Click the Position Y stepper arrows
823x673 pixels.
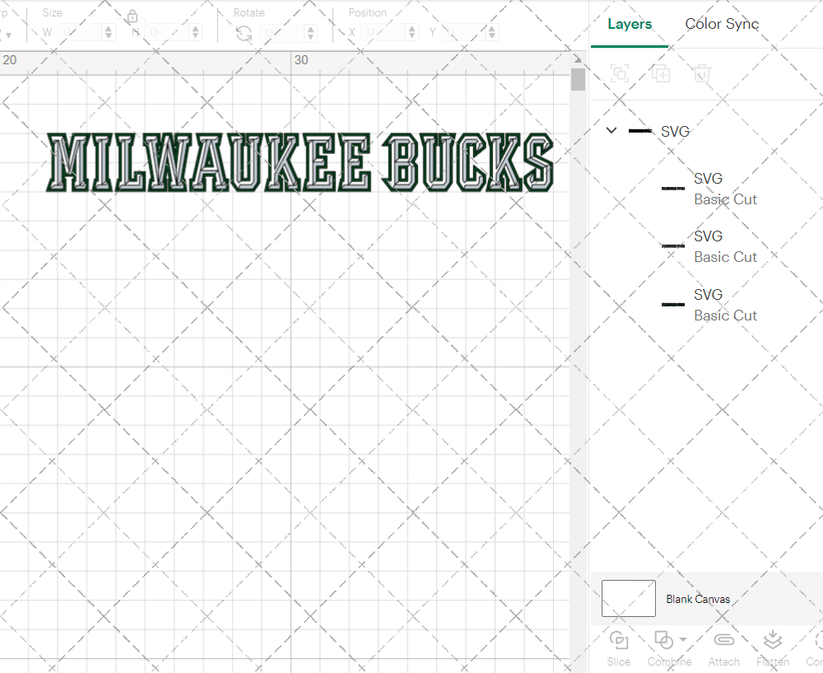(x=492, y=33)
